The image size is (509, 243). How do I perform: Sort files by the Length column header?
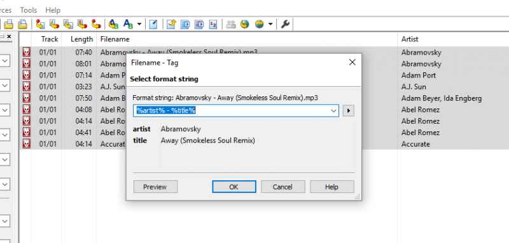click(x=79, y=39)
